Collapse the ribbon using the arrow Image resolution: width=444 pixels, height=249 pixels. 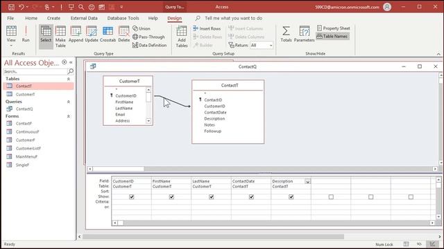click(x=438, y=54)
